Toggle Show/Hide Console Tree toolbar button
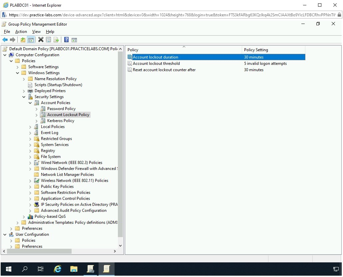This screenshot has height=277, width=343. (x=31, y=40)
